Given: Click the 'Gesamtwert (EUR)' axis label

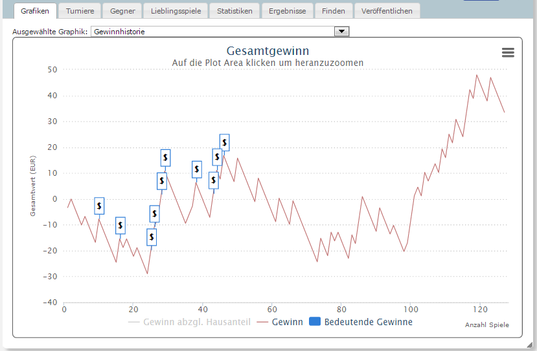Looking at the screenshot, I should pos(33,186).
